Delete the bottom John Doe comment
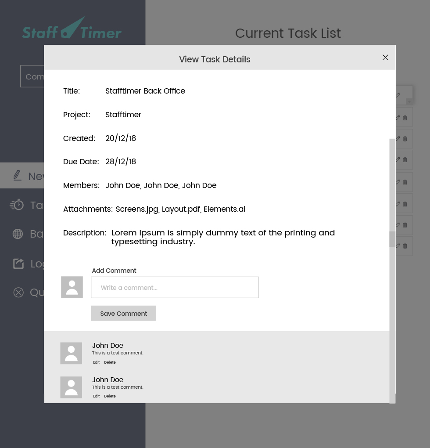The width and height of the screenshot is (430, 448). click(x=110, y=396)
